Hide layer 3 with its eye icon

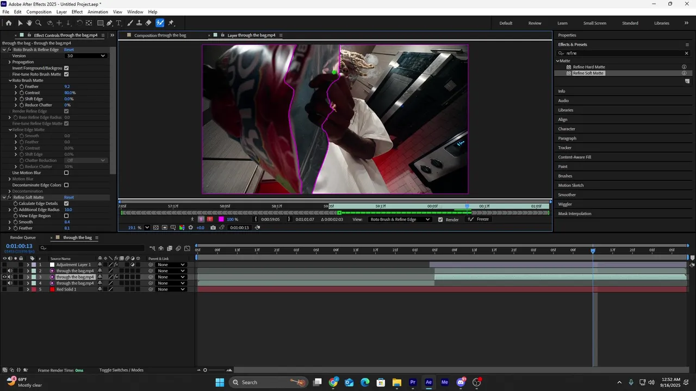coord(5,277)
